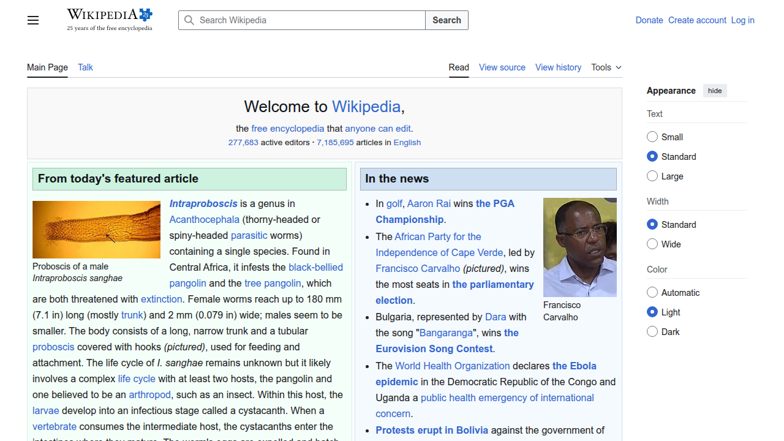Click World Health Organization link
The image size is (784, 441).
[x=453, y=366]
